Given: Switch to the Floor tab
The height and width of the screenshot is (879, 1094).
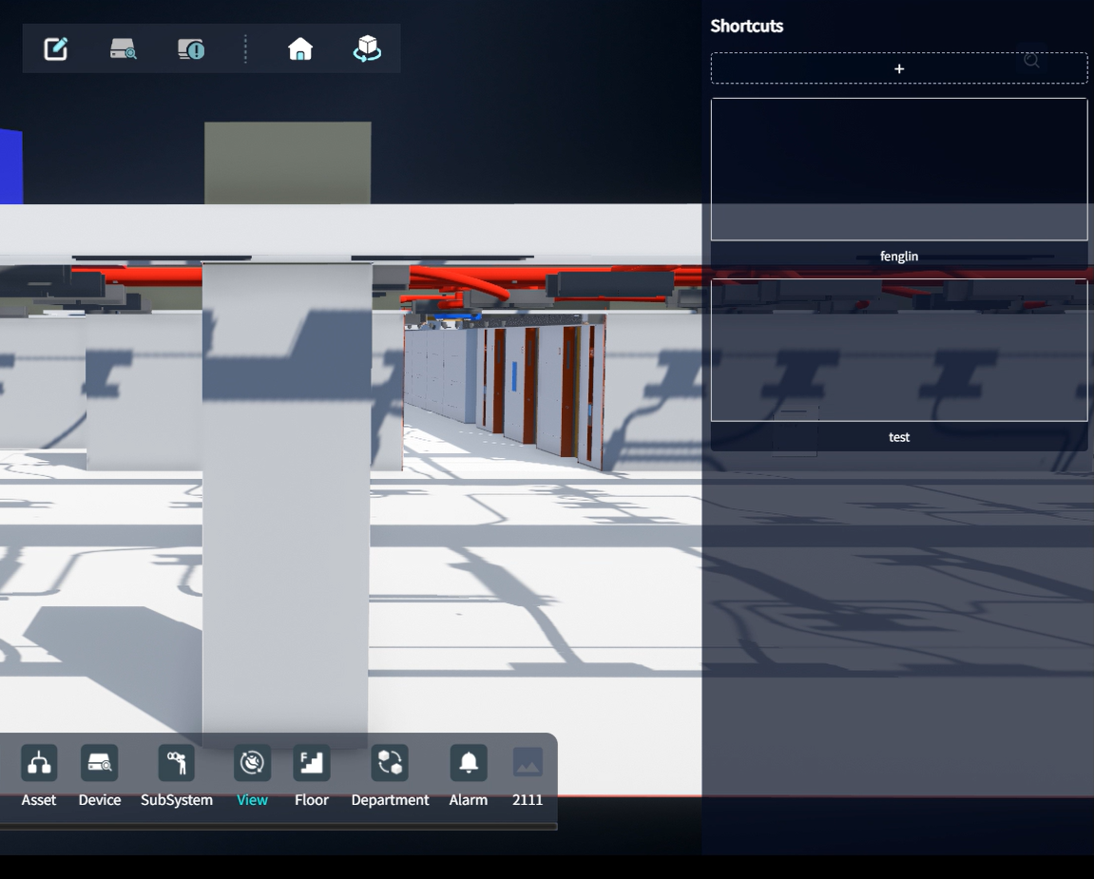Looking at the screenshot, I should 312,763.
